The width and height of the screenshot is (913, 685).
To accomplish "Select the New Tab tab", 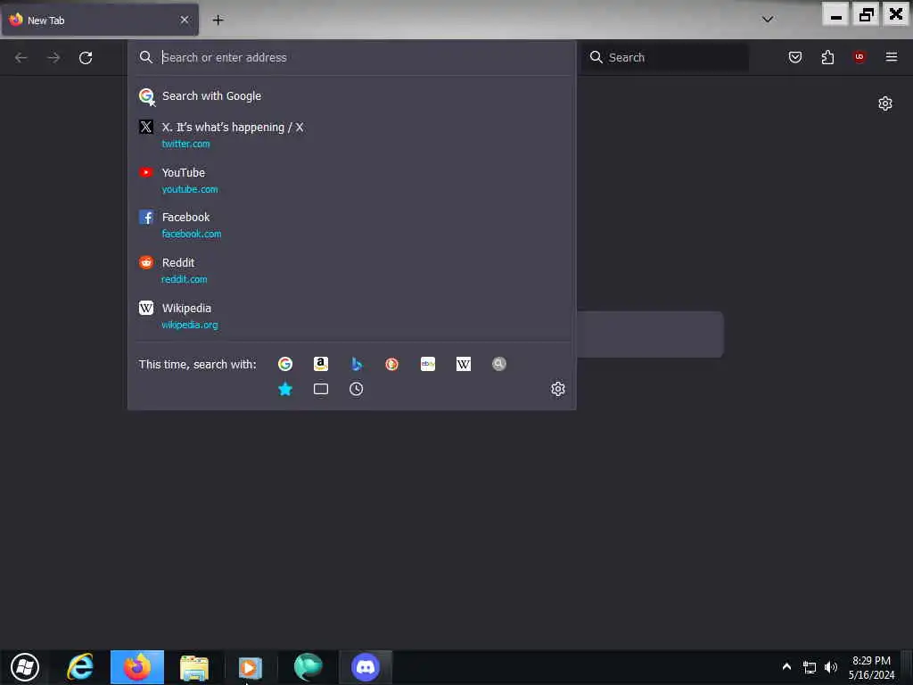I will 100,20.
